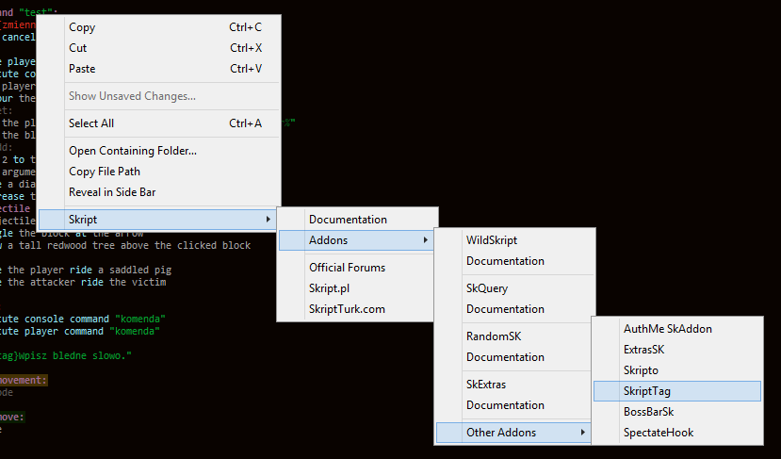Open Documentation below WildSkript
This screenshot has width=781, height=459.
514,261
